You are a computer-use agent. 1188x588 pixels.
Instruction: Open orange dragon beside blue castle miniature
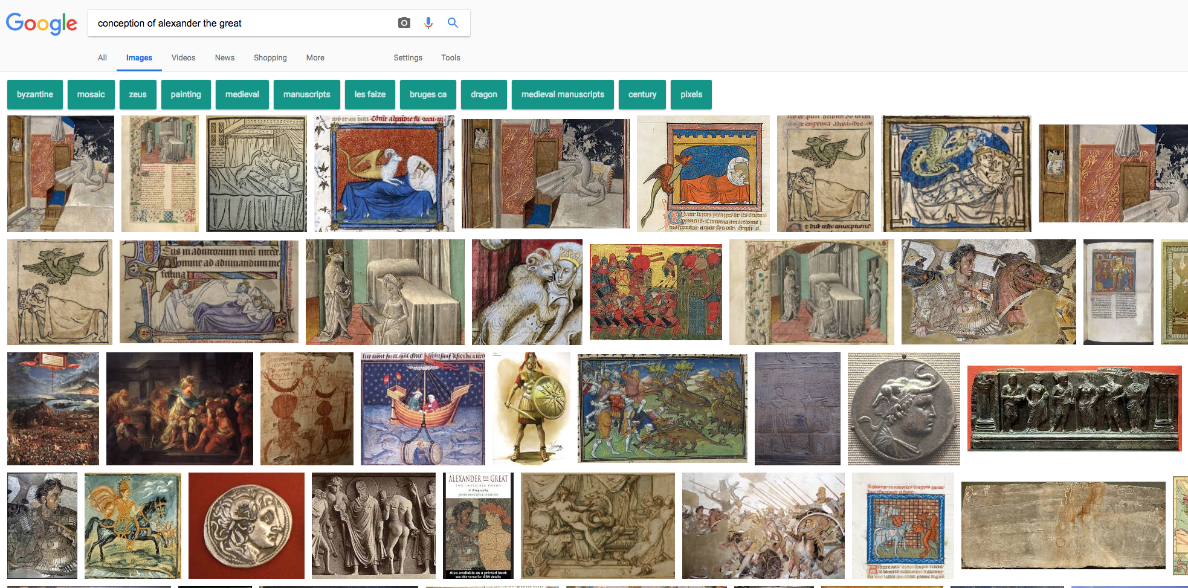703,174
